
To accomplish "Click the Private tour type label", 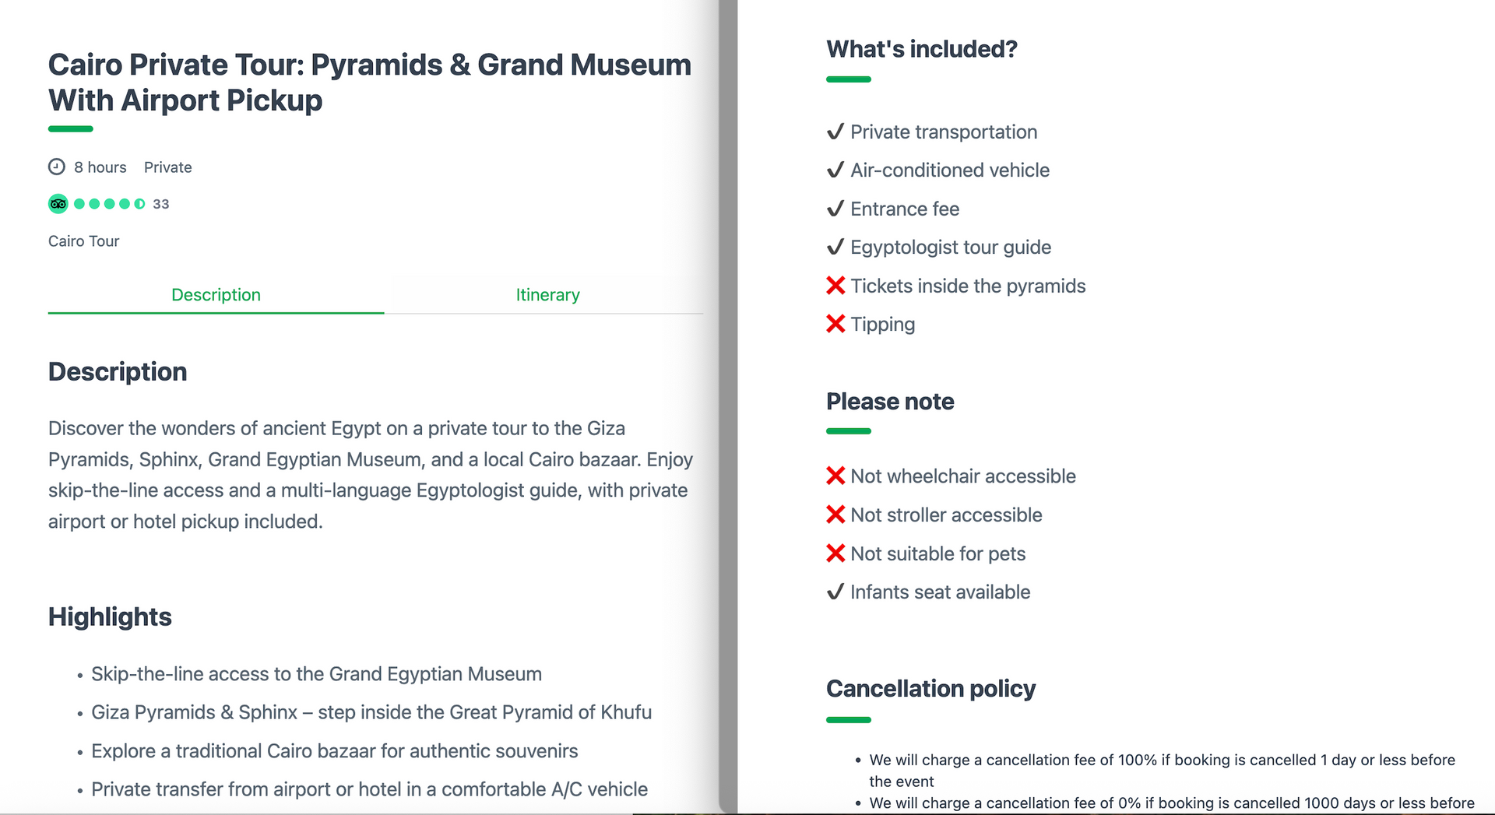I will pos(167,167).
